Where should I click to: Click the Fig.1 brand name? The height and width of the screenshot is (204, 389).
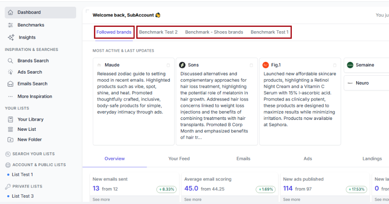click(276, 65)
